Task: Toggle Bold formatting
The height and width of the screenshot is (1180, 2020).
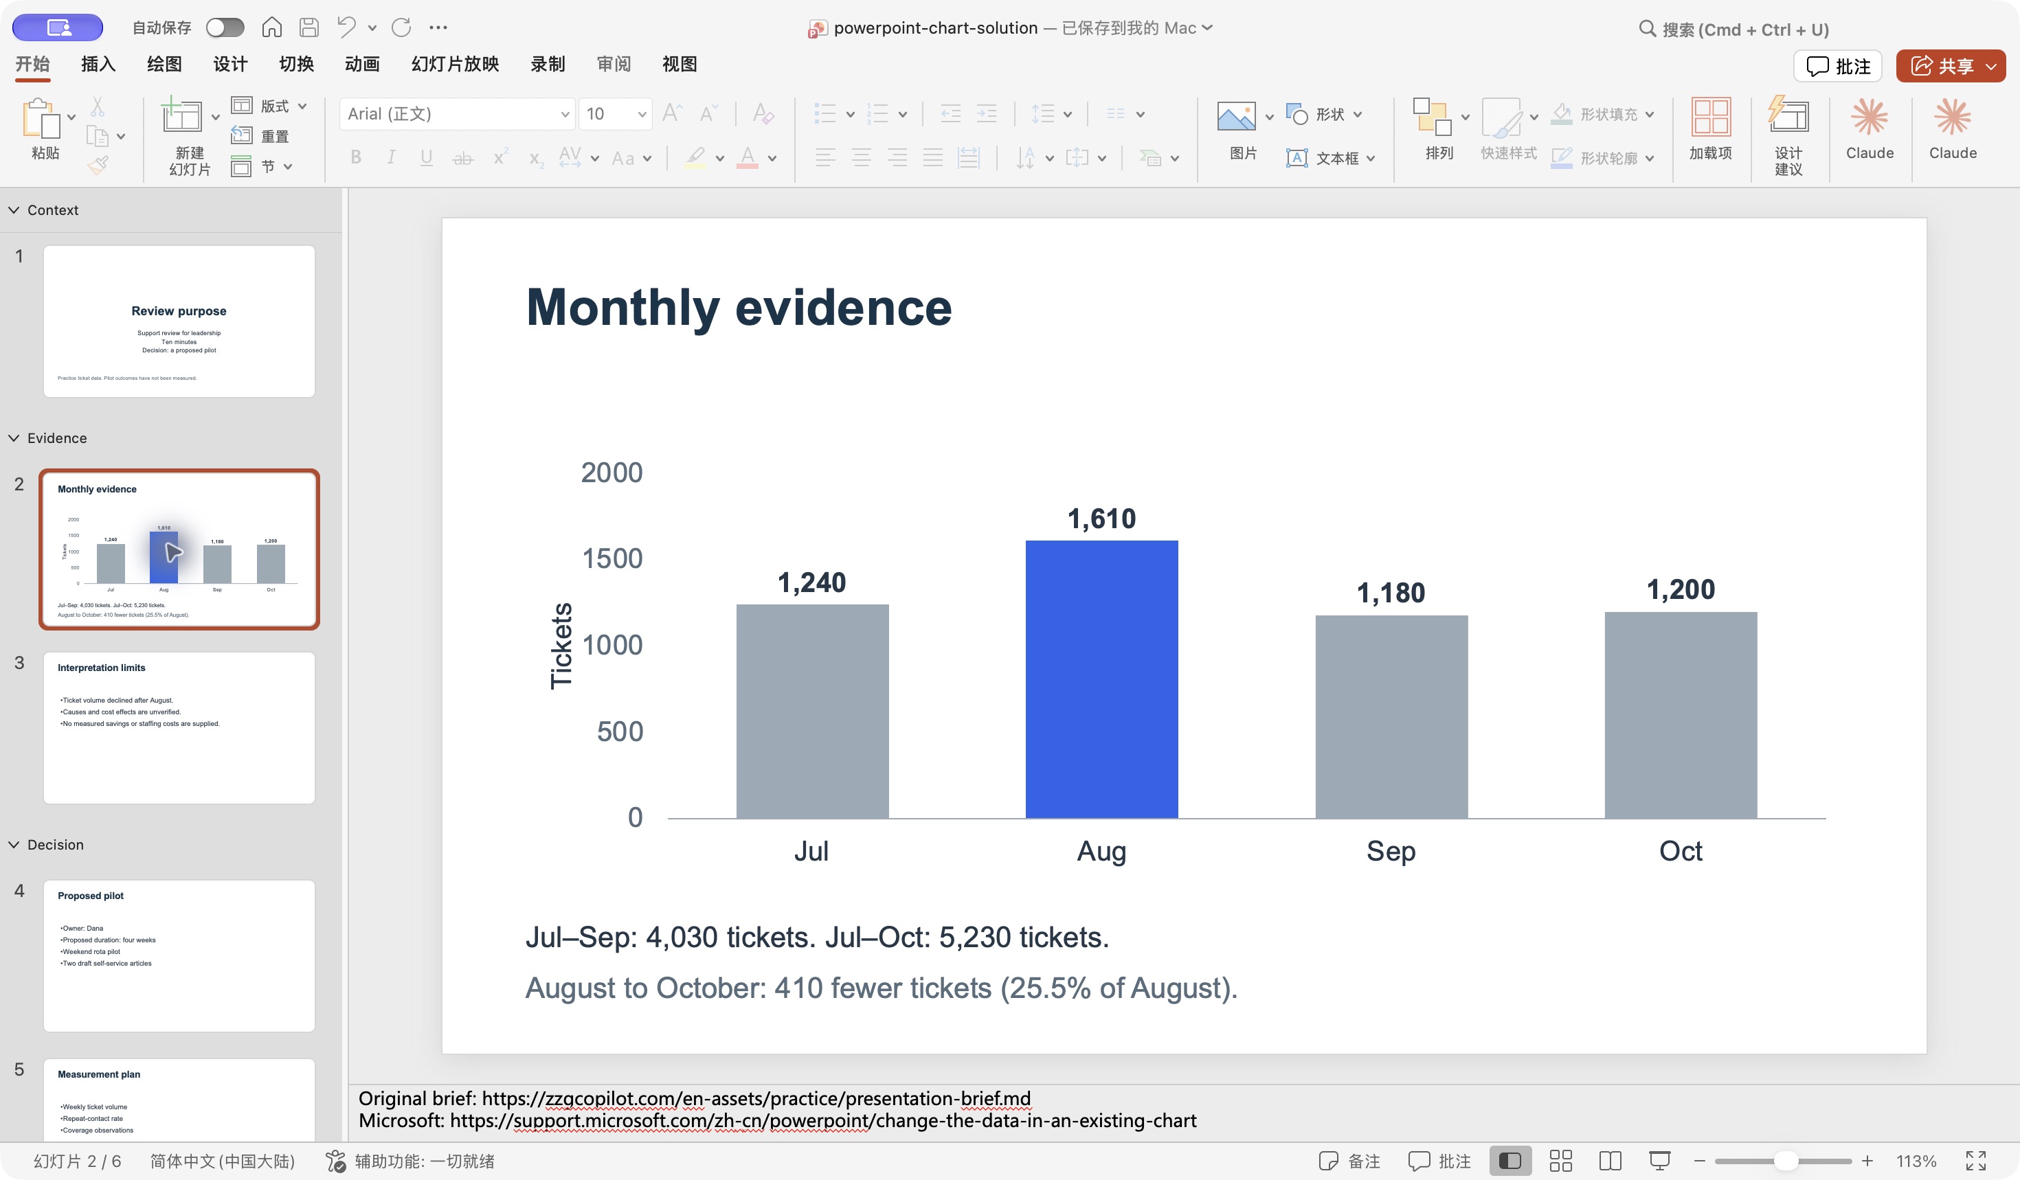Action: [356, 158]
